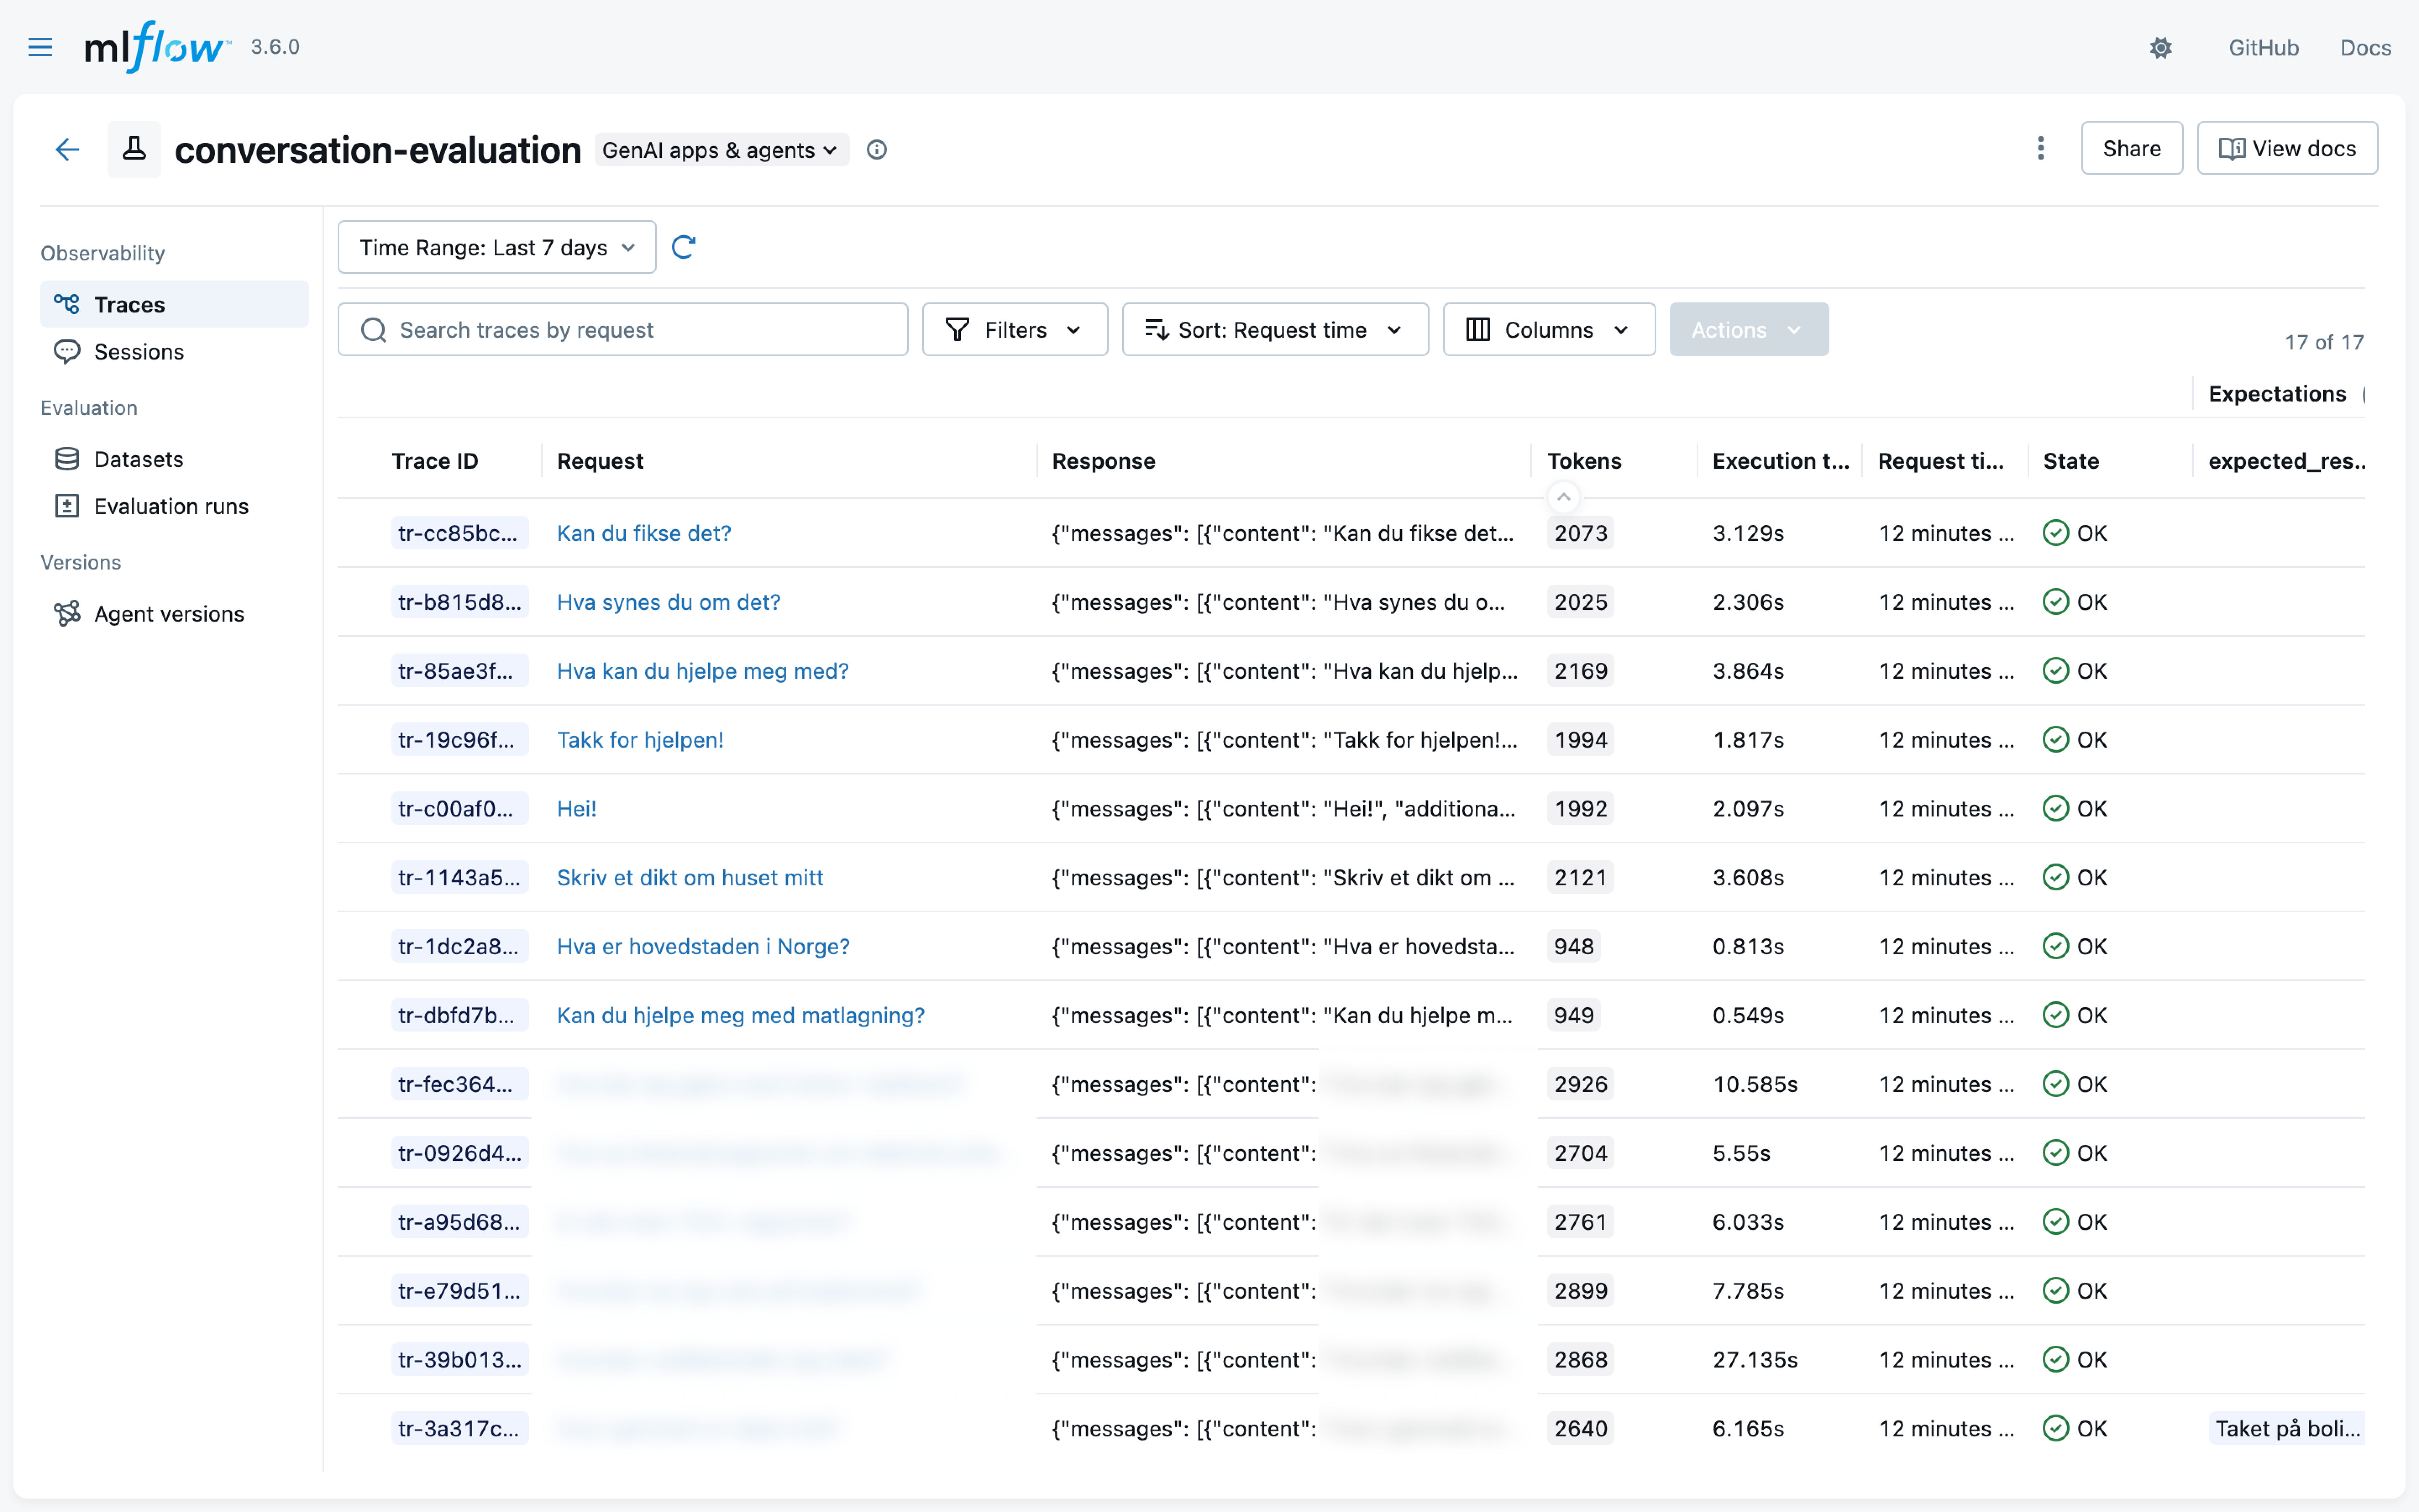
Task: Toggle the dark/light theme icon
Action: click(2160, 47)
